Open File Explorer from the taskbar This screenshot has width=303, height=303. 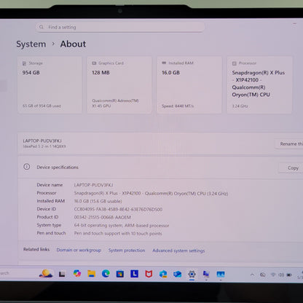(x=92, y=274)
